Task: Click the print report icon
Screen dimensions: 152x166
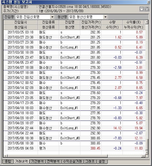Action: coord(147,9)
